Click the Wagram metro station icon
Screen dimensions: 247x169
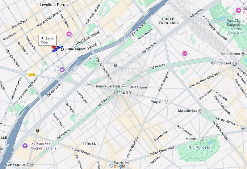(x=166, y=102)
